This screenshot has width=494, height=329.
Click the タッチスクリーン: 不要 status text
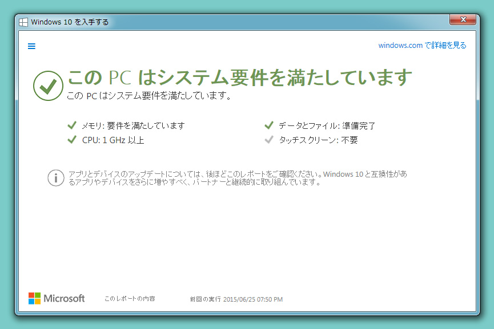(318, 140)
